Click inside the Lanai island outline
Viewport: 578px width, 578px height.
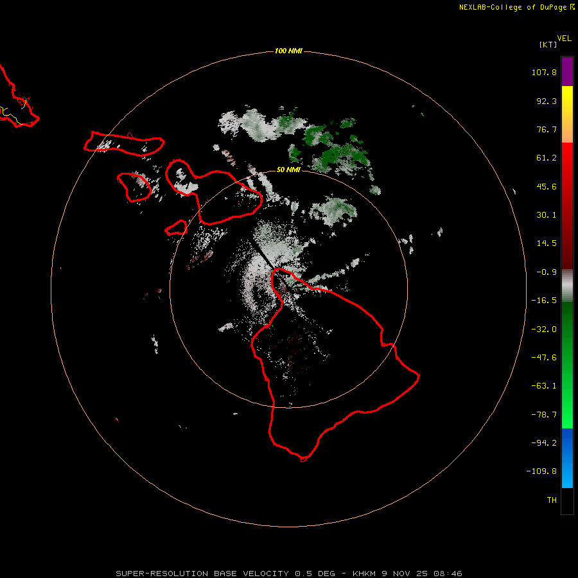pos(135,188)
